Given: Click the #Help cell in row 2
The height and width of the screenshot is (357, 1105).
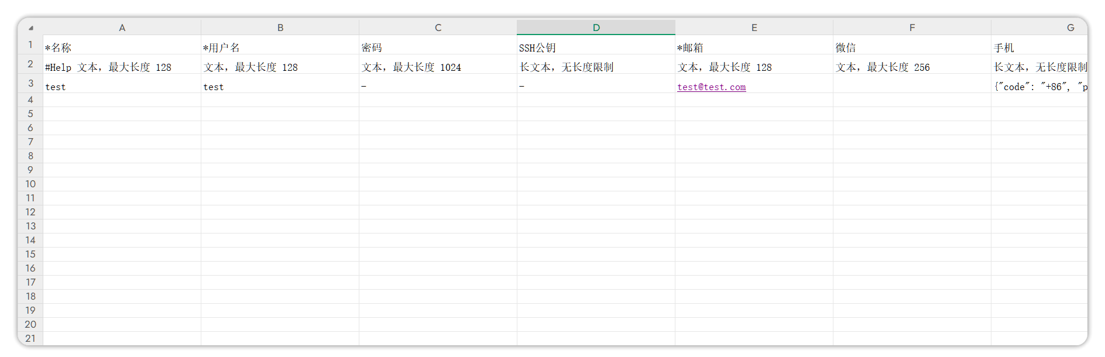Looking at the screenshot, I should [122, 67].
